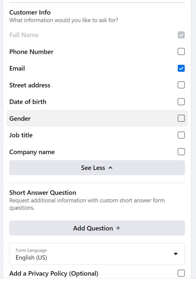Open the Form Language dropdown
This screenshot has height=299, width=196.
pos(97,254)
